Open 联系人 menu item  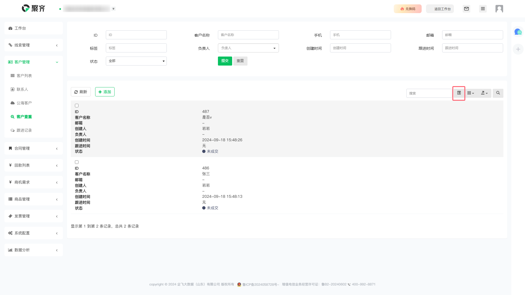(x=34, y=89)
